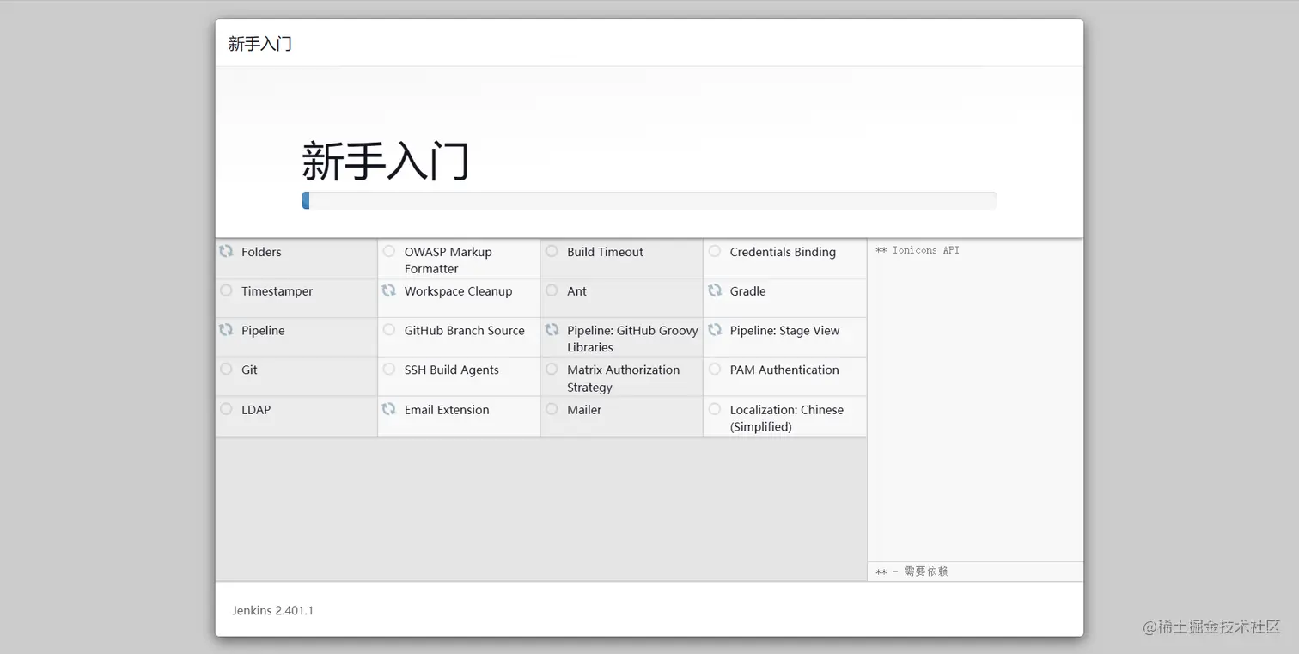Image resolution: width=1299 pixels, height=654 pixels.
Task: Click the pending circle icon beside Timestamper
Action: (226, 290)
